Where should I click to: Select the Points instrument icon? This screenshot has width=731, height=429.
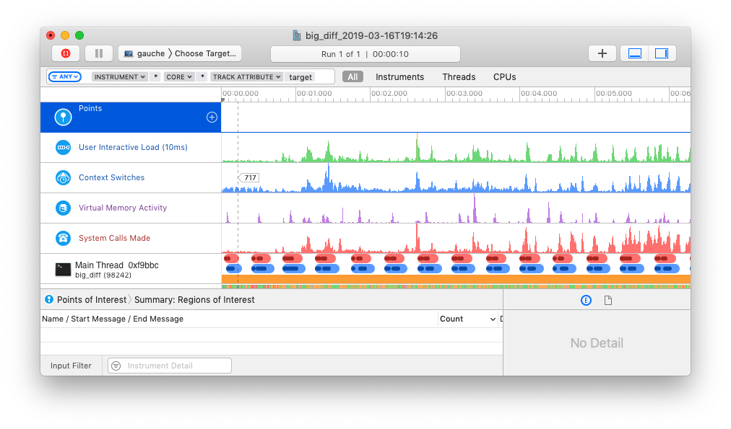pos(63,118)
